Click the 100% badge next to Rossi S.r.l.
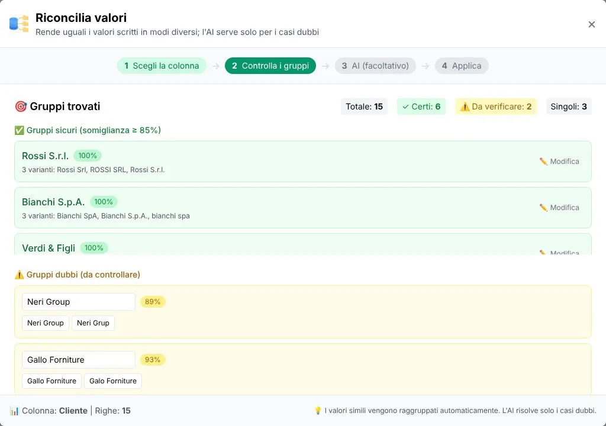 (88, 156)
